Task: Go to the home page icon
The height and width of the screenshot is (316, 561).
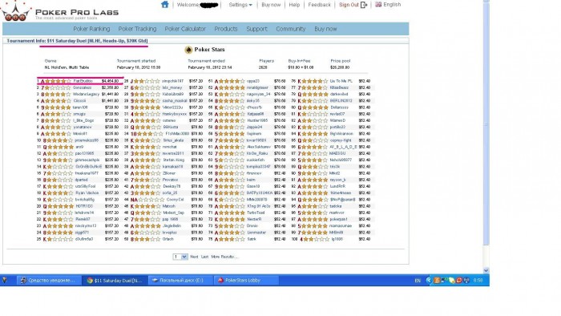Action: (x=164, y=4)
